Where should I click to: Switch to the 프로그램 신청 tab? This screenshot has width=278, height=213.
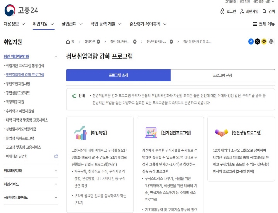(x=222, y=75)
